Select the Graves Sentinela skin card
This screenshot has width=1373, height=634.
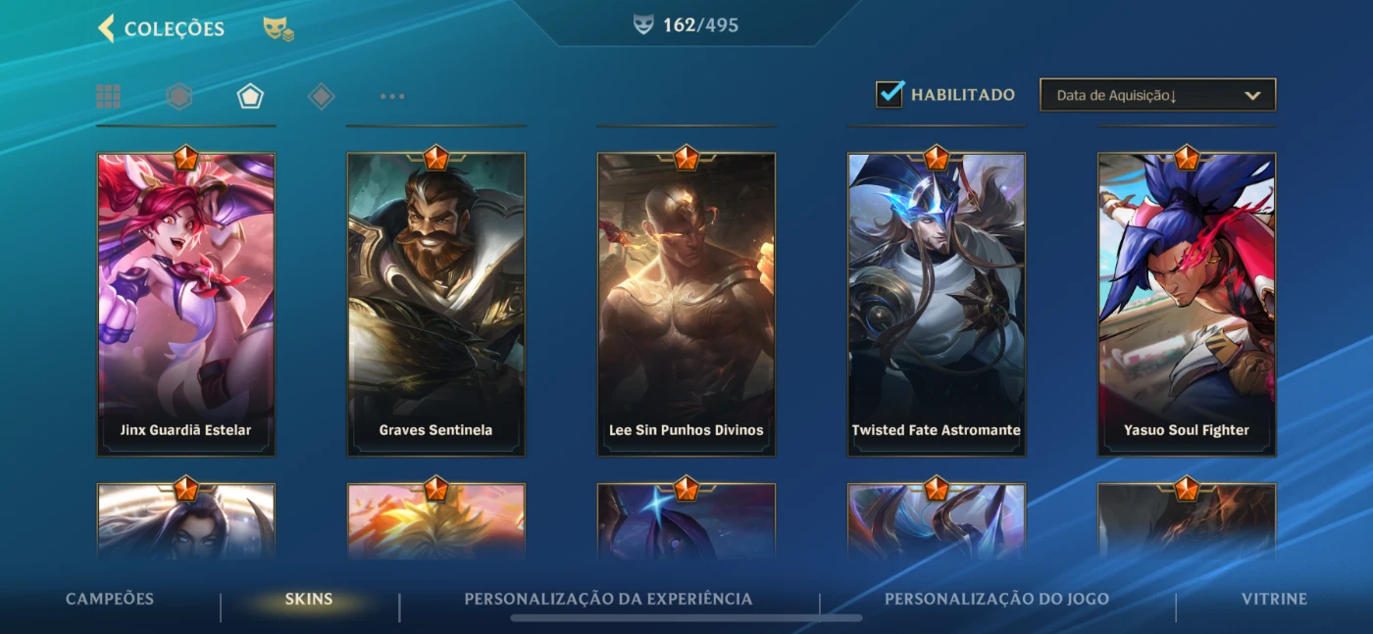tap(436, 304)
